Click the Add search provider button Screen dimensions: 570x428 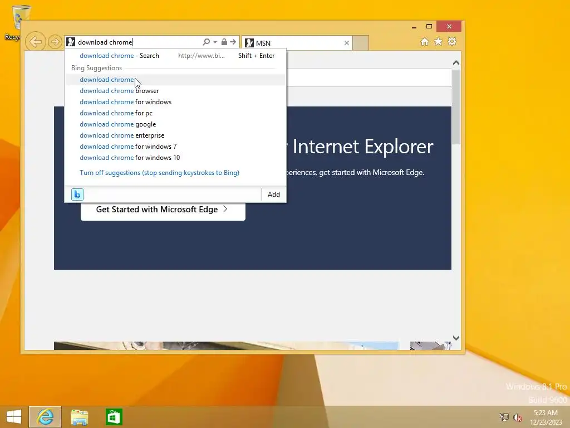pyautogui.click(x=274, y=194)
